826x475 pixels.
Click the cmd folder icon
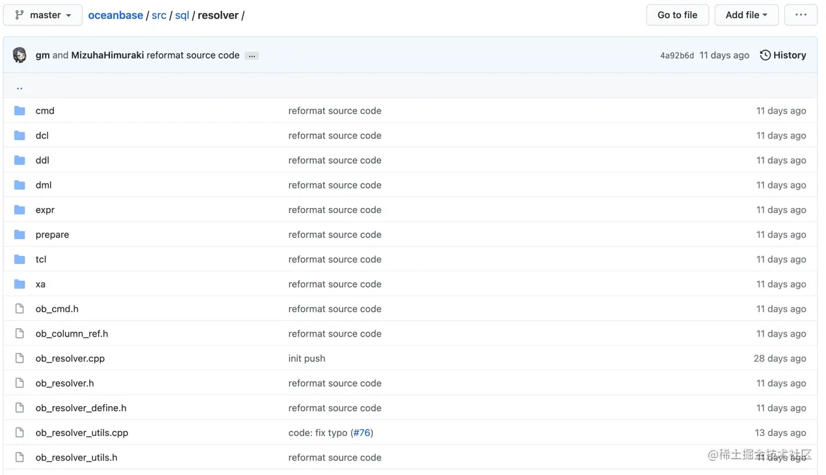point(20,111)
